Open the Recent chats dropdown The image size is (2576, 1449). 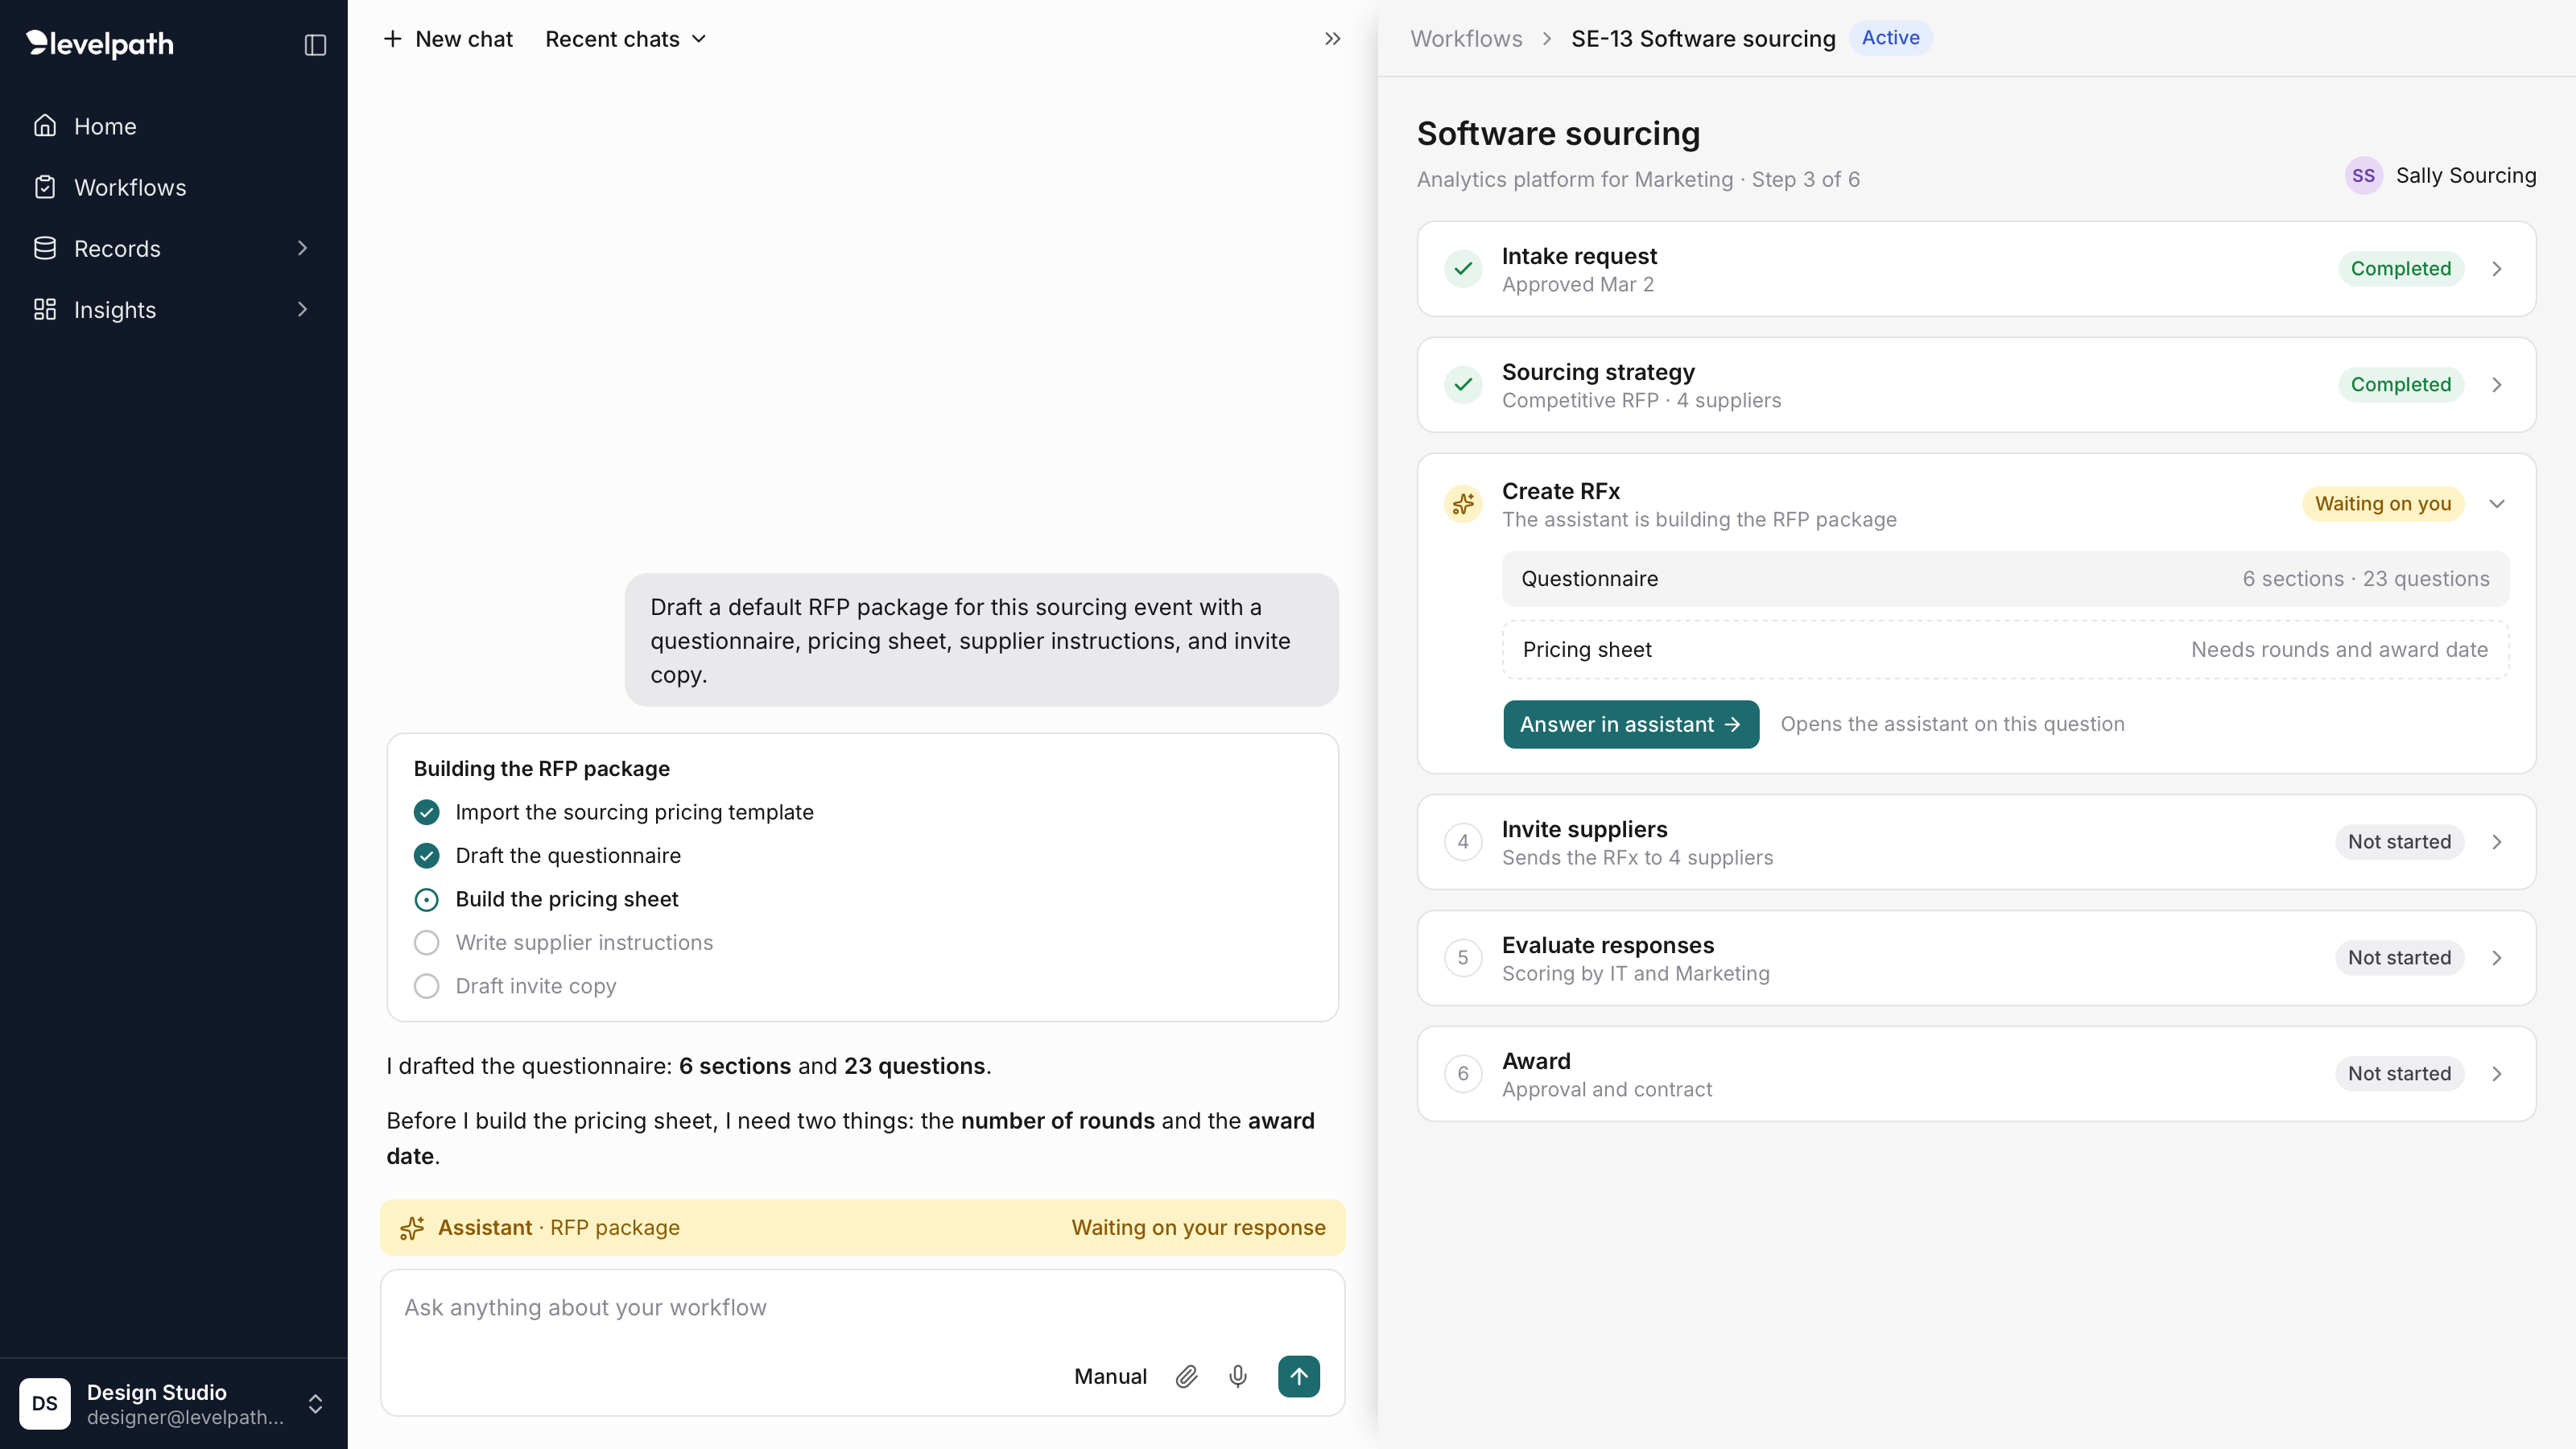(x=626, y=39)
